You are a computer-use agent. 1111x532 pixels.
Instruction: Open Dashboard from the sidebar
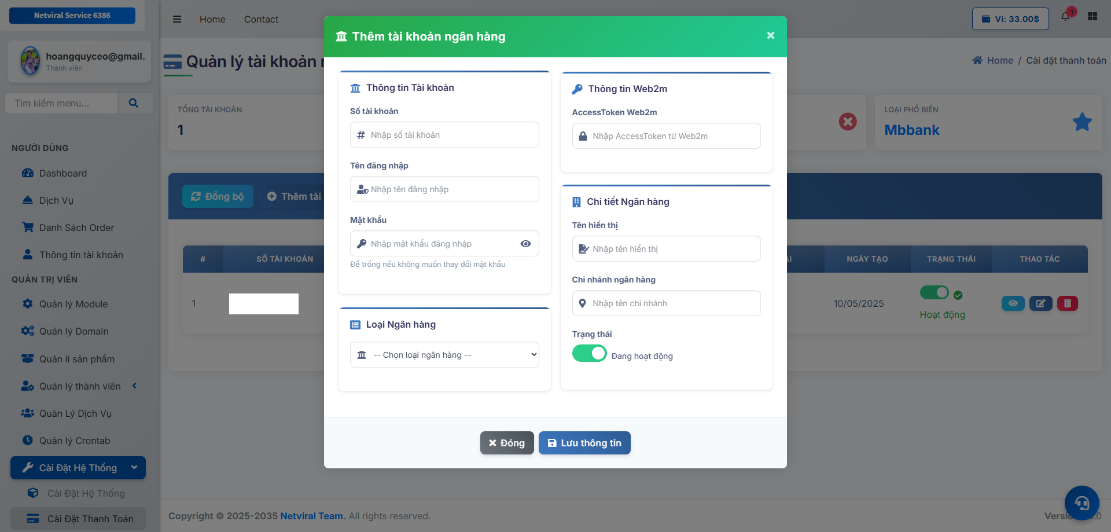pyautogui.click(x=62, y=173)
